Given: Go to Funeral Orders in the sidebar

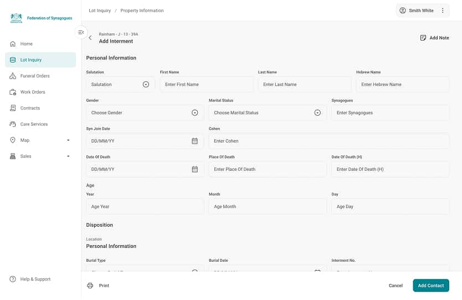Looking at the screenshot, I should pos(34,76).
